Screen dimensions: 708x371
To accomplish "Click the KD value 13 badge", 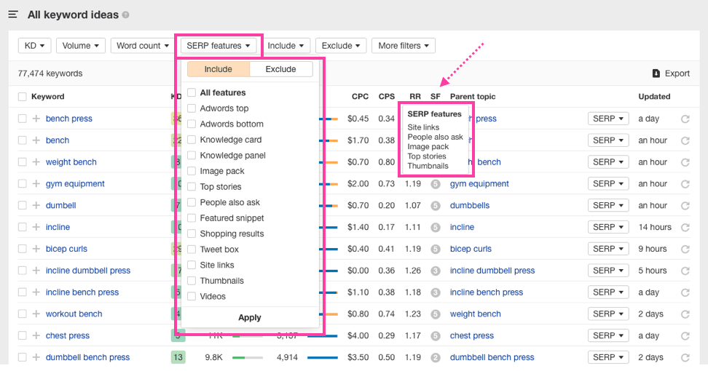I will tap(178, 357).
